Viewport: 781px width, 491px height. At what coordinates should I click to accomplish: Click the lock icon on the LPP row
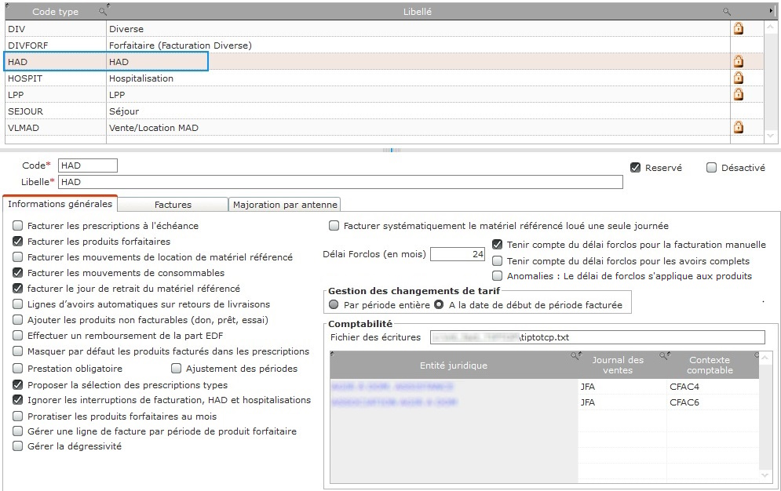point(738,94)
